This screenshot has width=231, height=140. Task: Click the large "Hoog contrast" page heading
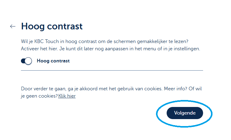(52, 26)
